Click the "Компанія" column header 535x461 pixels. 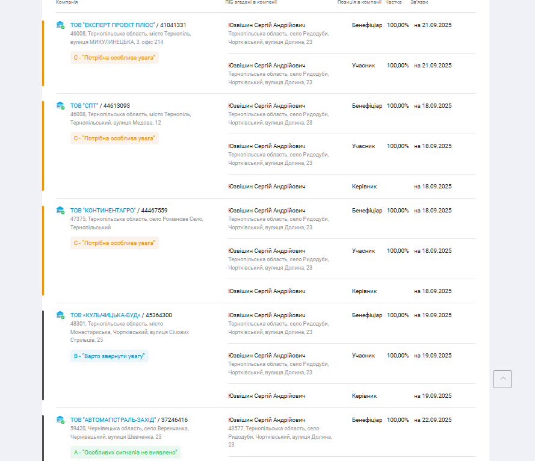pyautogui.click(x=67, y=2)
